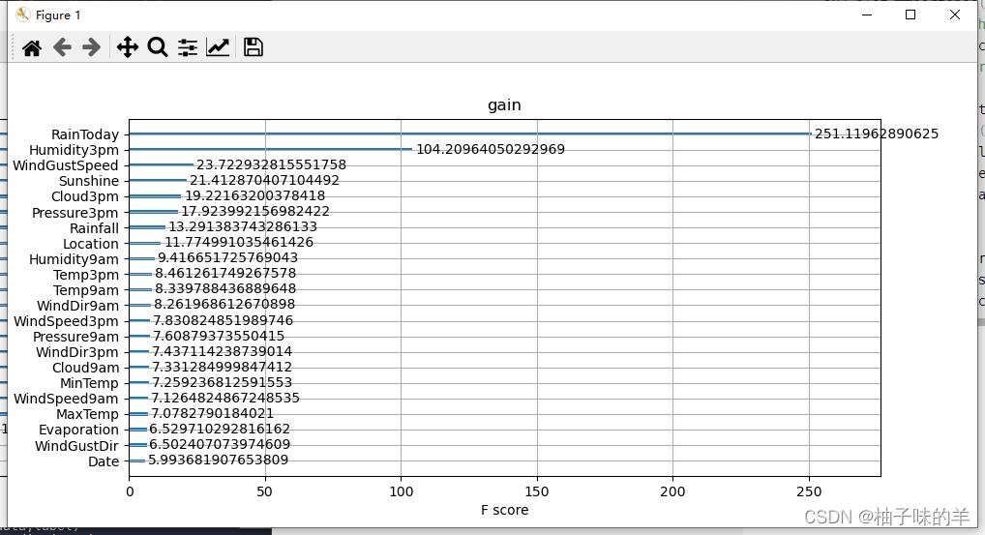
Task: Click the Figure 1 window icon
Action: tap(23, 15)
